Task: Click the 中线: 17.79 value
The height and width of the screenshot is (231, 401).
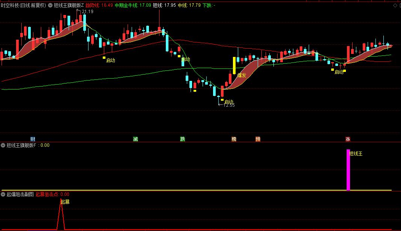Action: [189, 5]
